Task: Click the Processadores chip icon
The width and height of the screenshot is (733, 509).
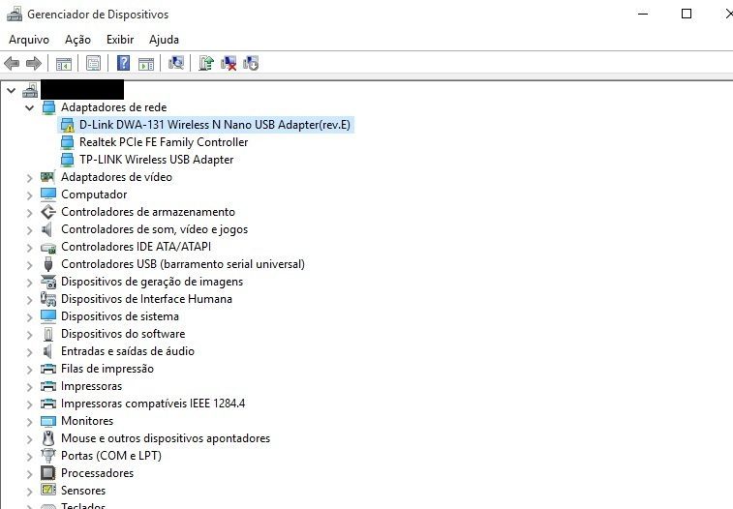Action: coord(48,473)
